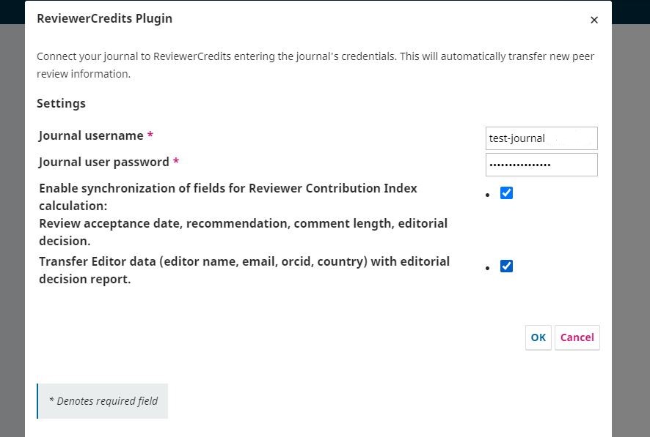The image size is (650, 437).
Task: Click the "Review acceptance date, recommendation" text line
Action: (243, 224)
